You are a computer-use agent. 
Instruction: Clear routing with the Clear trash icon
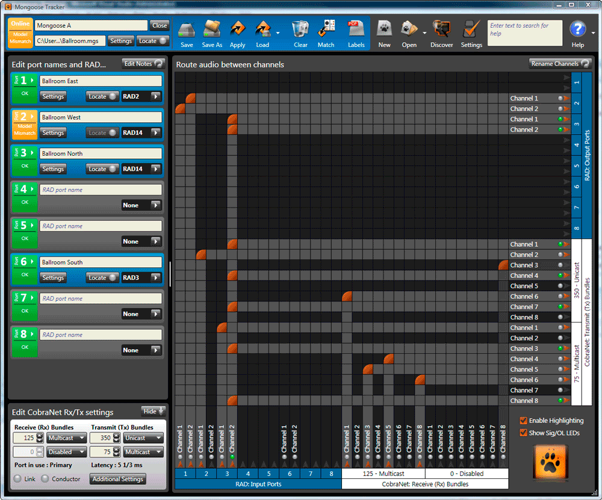coord(300,29)
